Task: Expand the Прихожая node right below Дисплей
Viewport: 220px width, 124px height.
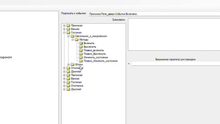Action: point(64,75)
